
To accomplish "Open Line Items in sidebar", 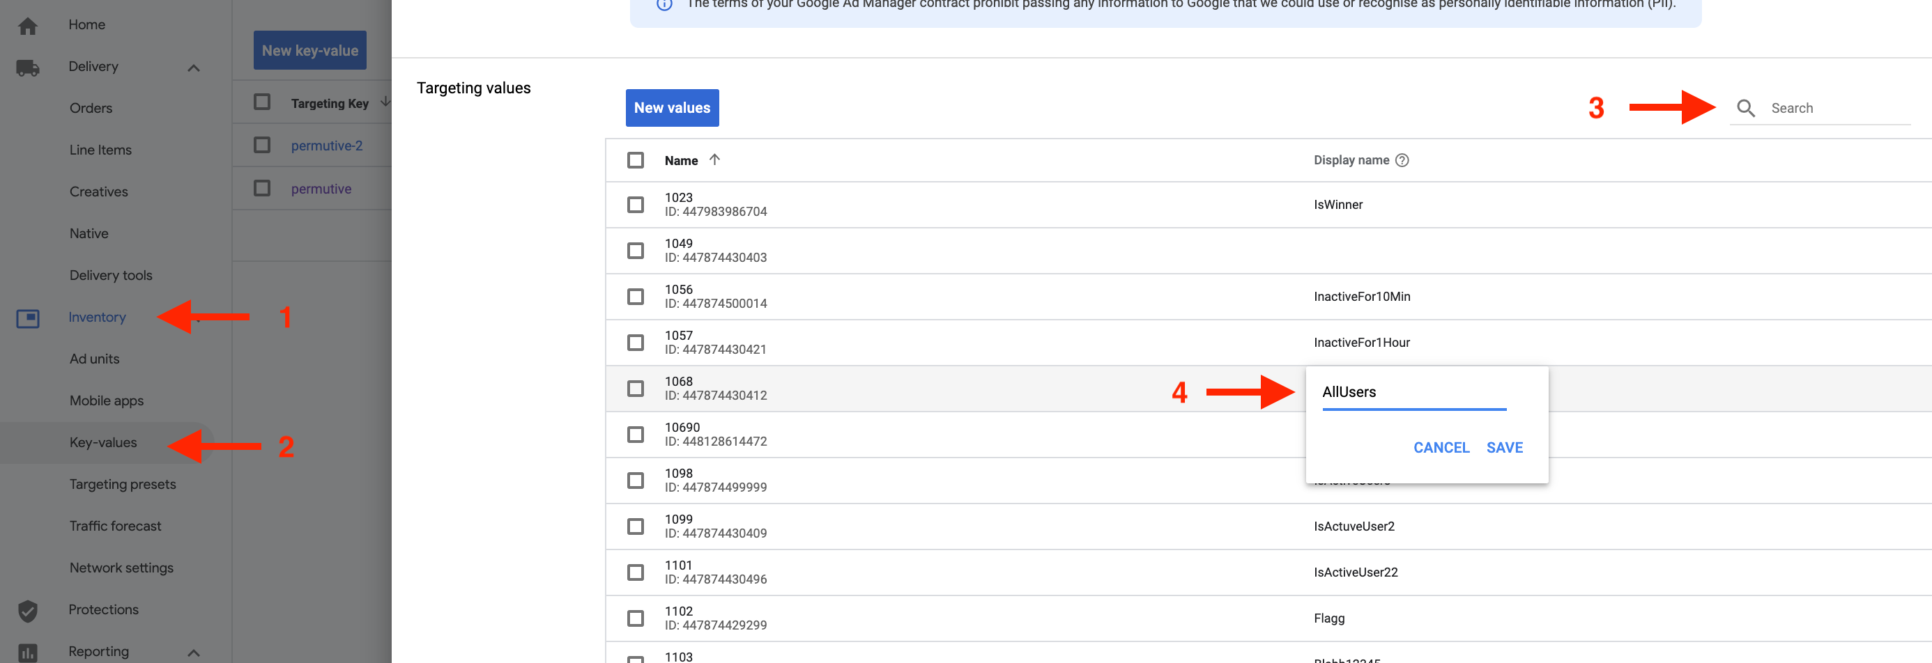I will pyautogui.click(x=100, y=150).
